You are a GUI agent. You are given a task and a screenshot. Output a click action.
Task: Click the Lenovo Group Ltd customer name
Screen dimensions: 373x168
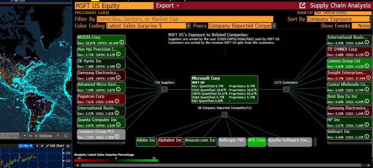point(344,61)
